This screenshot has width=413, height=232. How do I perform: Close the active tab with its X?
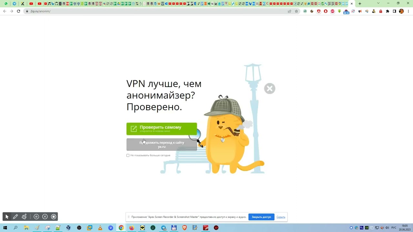click(x=352, y=4)
